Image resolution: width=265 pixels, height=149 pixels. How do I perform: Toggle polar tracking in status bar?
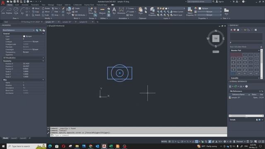pos(182,142)
